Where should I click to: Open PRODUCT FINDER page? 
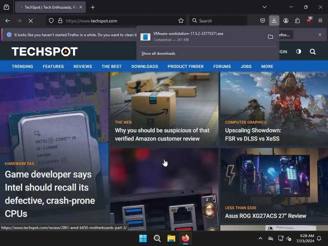[185, 67]
